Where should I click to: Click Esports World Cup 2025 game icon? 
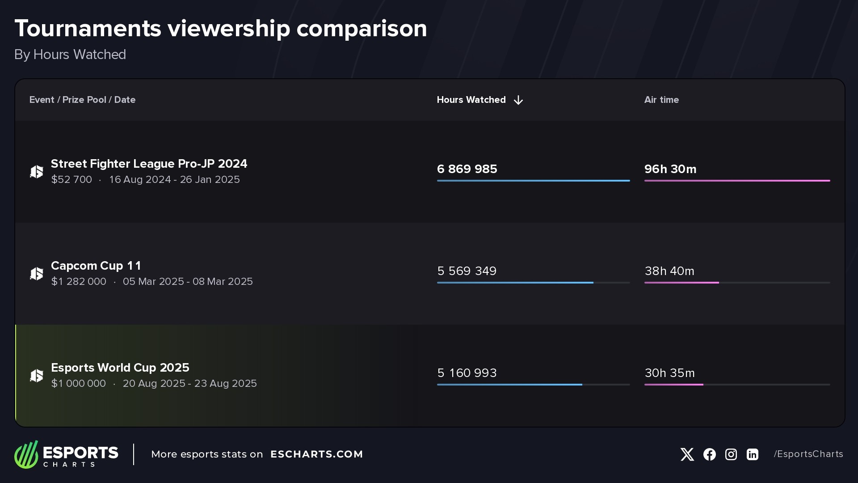click(37, 376)
